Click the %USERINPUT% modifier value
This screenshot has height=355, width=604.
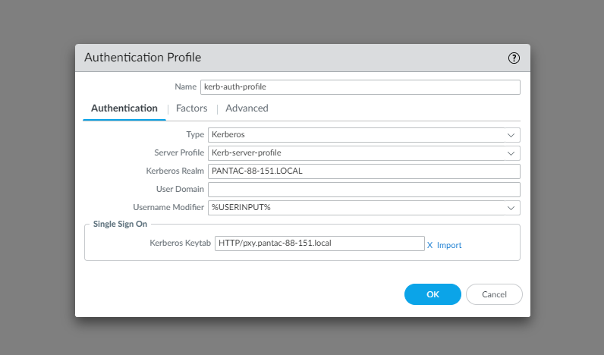pos(241,208)
